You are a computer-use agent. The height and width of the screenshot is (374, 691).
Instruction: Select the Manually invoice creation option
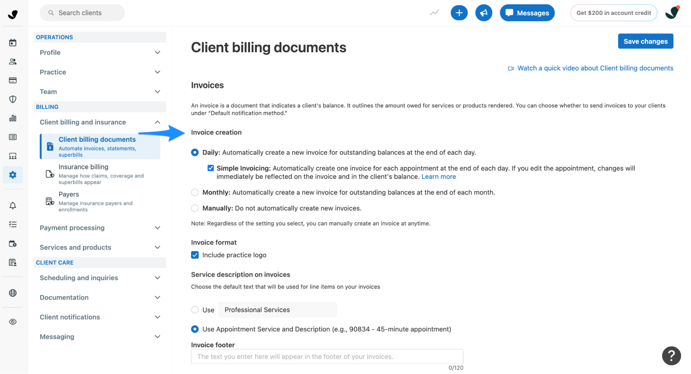click(195, 208)
